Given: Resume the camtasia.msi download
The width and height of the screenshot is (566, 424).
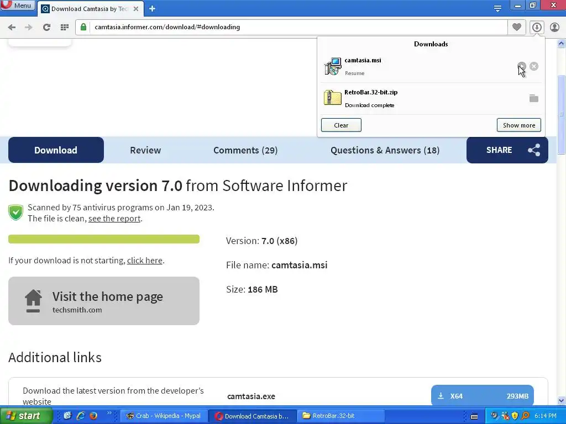Looking at the screenshot, I should coord(522,66).
